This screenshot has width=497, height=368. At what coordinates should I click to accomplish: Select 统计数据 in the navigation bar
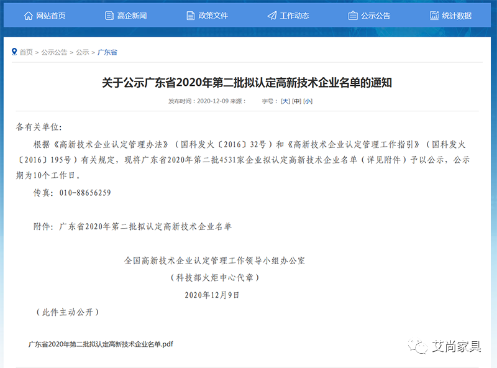point(457,16)
